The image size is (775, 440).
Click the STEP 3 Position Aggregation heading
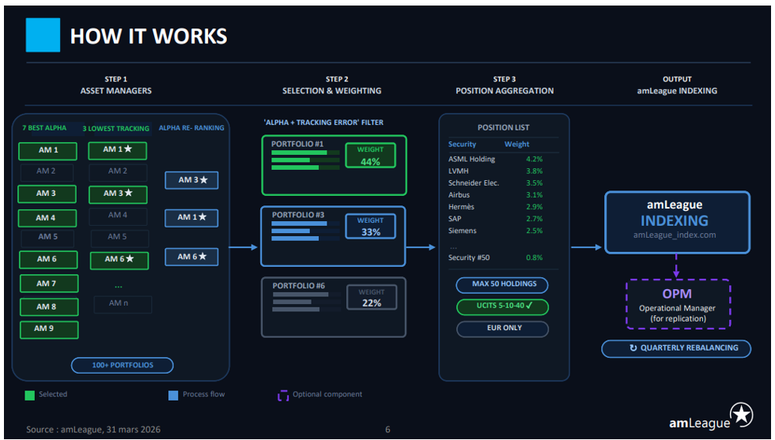tap(505, 85)
